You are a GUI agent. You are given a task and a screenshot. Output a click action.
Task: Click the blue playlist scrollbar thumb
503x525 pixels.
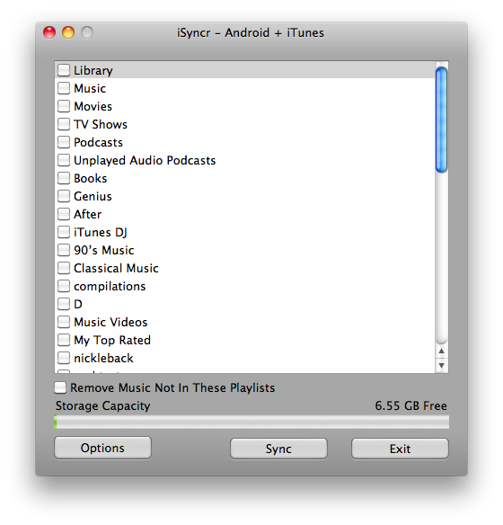pos(441,120)
